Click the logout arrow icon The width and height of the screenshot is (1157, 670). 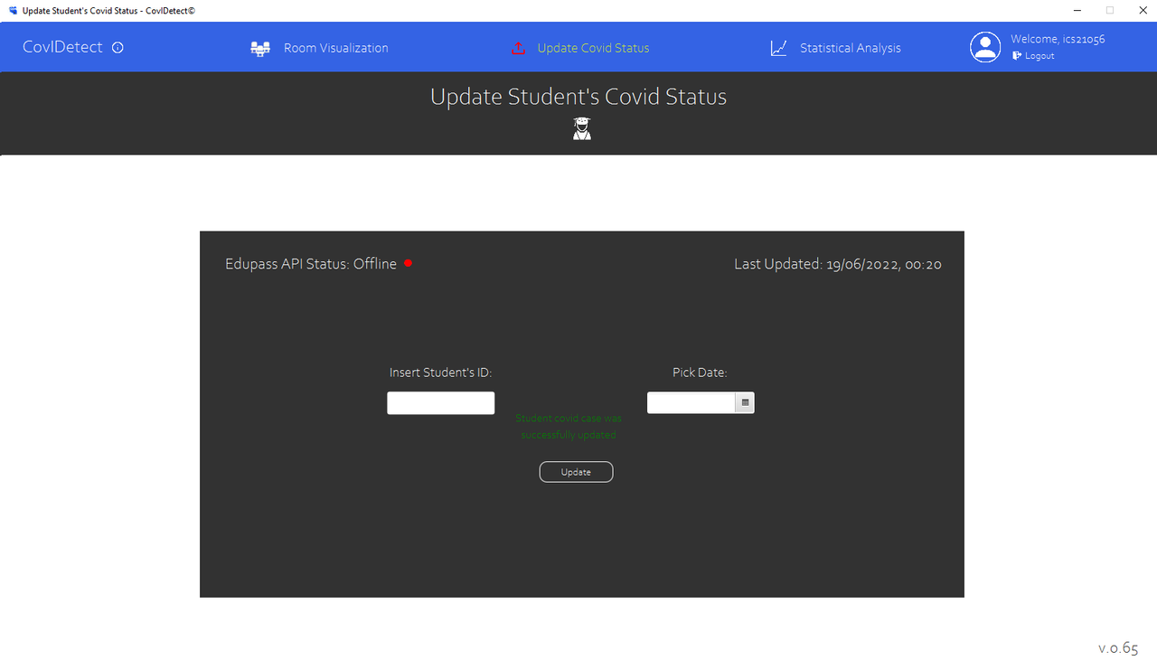coord(1017,56)
